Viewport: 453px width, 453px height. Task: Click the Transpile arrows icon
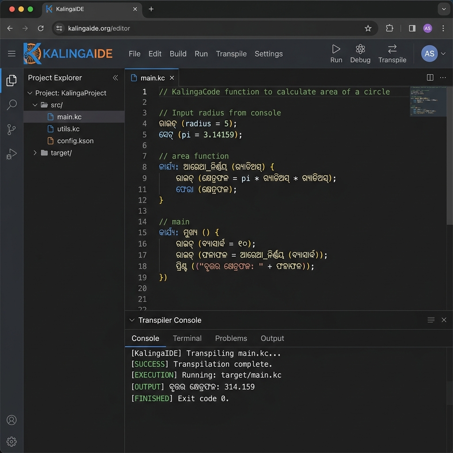(392, 50)
